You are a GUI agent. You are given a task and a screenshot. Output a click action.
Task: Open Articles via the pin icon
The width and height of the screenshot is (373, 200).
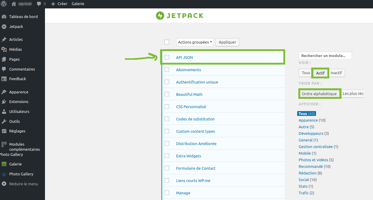4,40
